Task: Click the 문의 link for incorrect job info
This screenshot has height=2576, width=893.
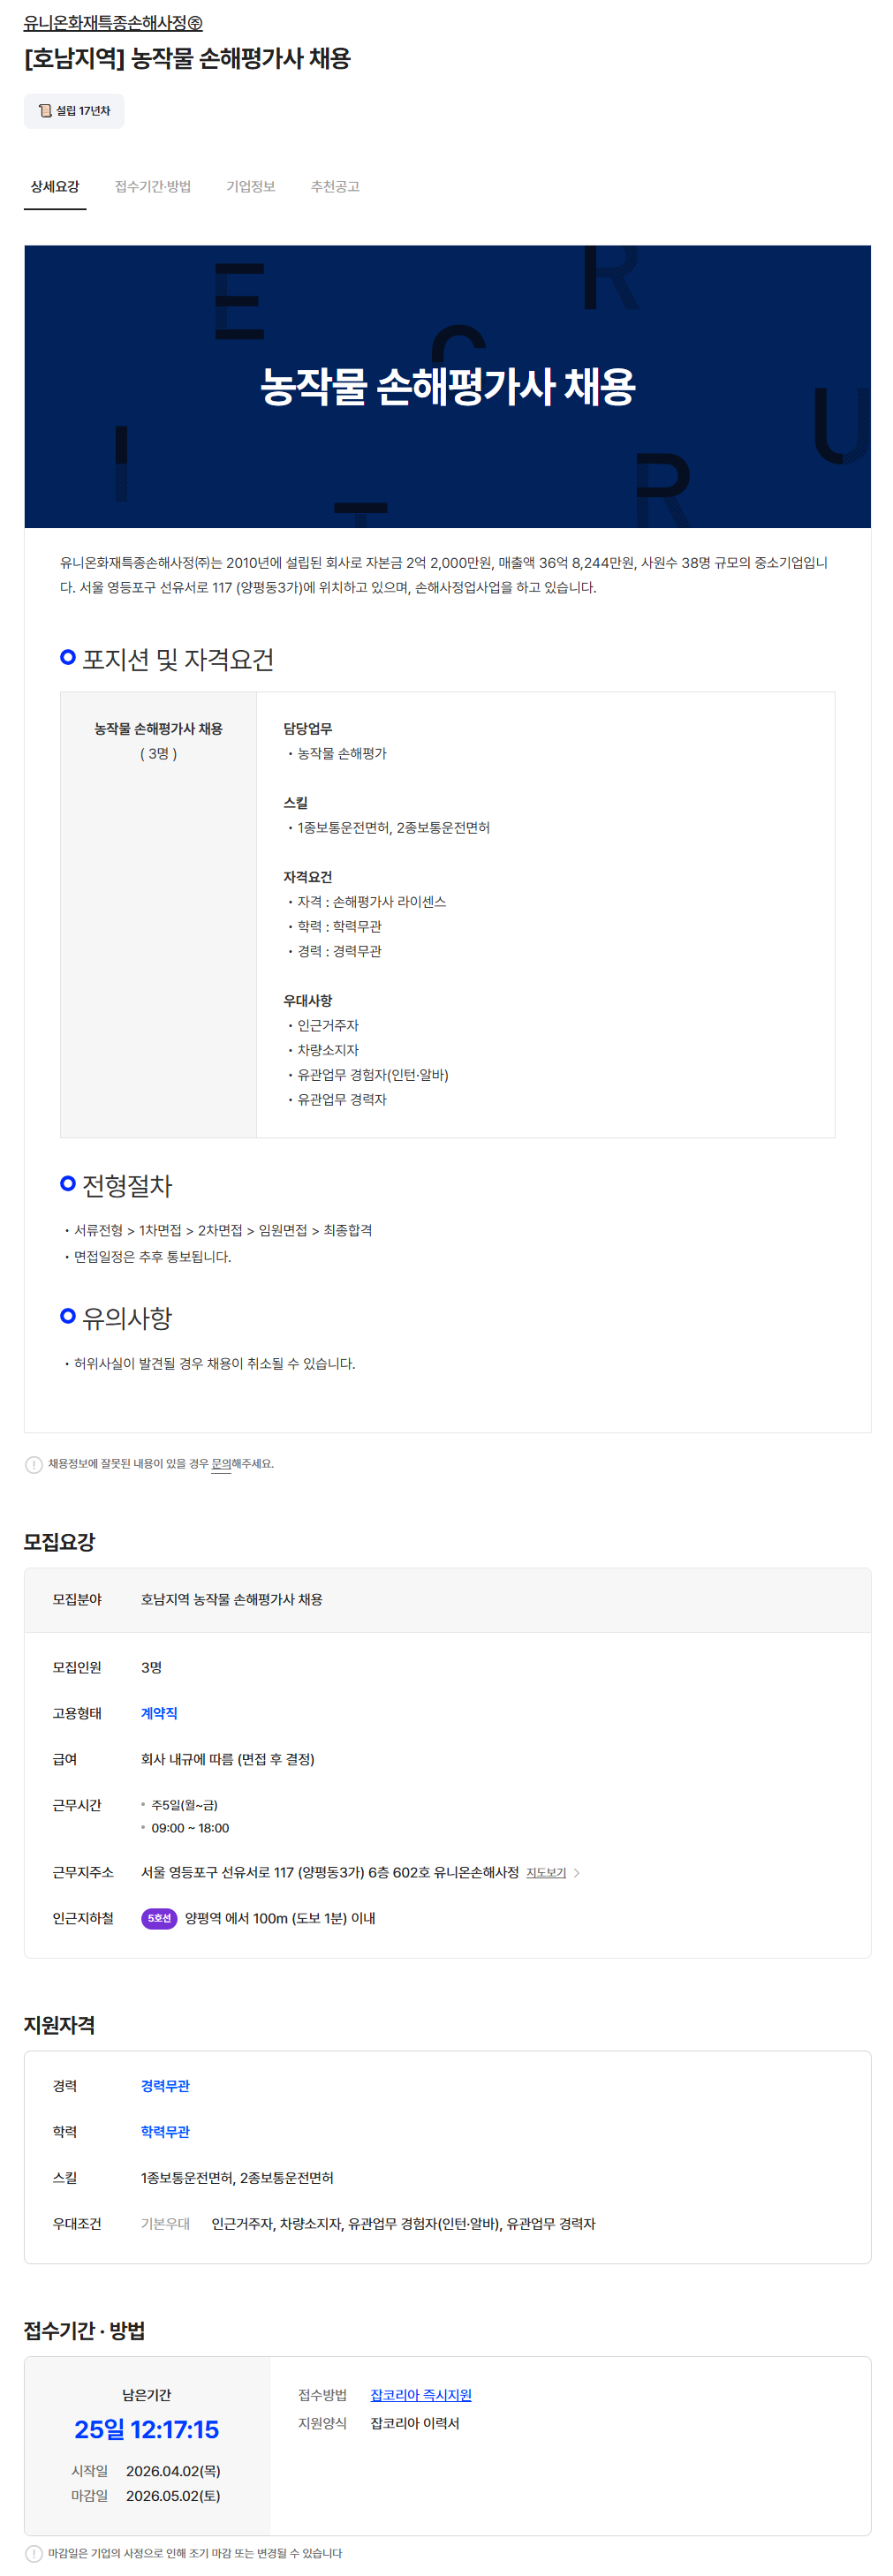Action: (221, 1464)
